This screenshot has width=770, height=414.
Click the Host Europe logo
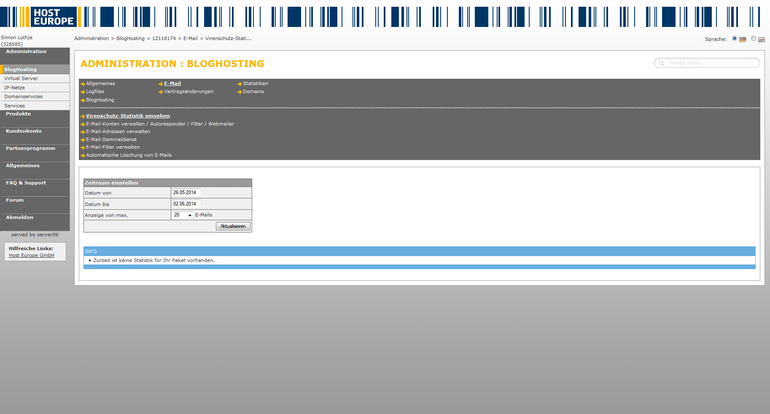coord(53,17)
